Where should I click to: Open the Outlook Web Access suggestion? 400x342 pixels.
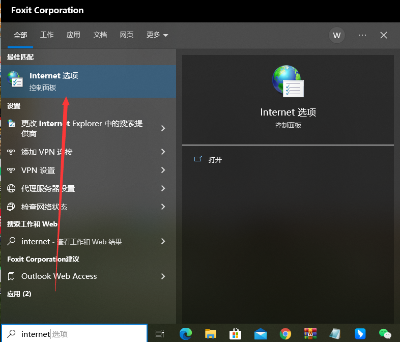[x=89, y=276]
